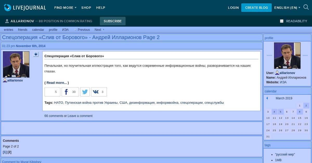This screenshot has height=163, width=312.
Task: Open the profile tab in navigation
Action: click(x=53, y=30)
